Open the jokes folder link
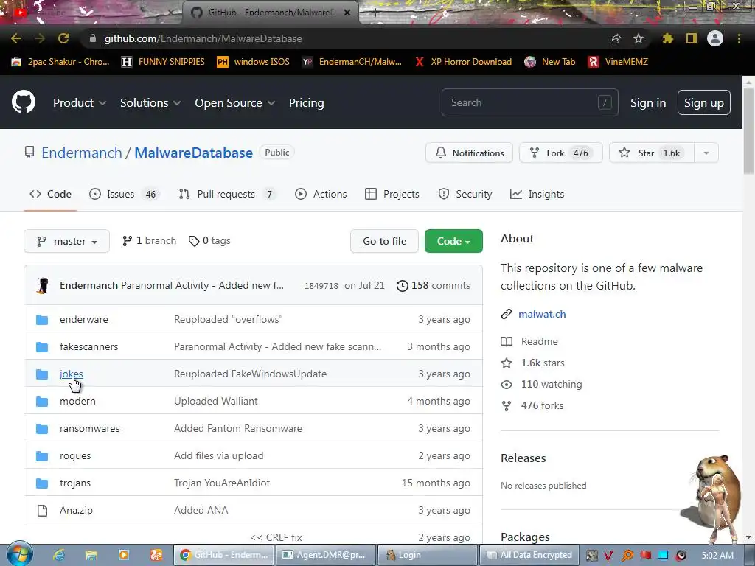 point(72,374)
